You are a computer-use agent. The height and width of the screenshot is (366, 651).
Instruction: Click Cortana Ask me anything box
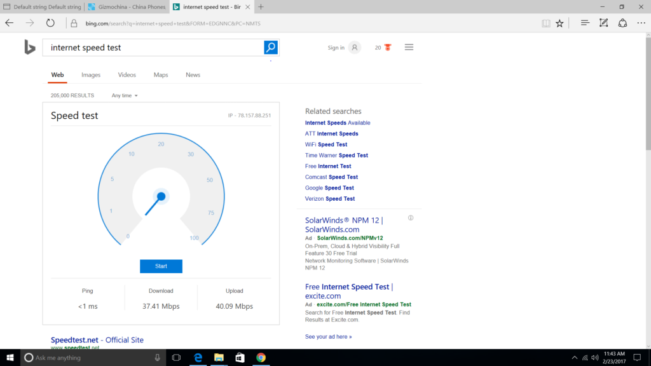click(x=93, y=358)
